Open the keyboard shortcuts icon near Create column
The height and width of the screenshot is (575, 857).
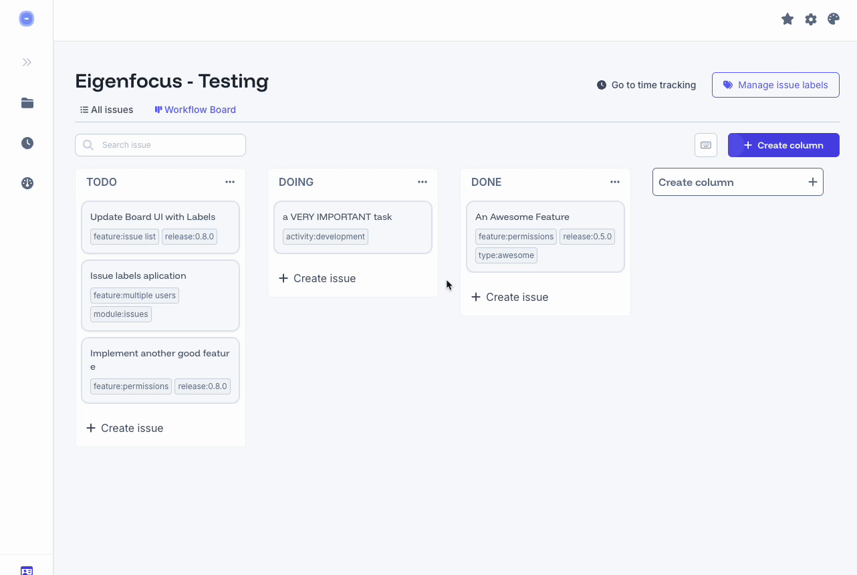tap(705, 144)
